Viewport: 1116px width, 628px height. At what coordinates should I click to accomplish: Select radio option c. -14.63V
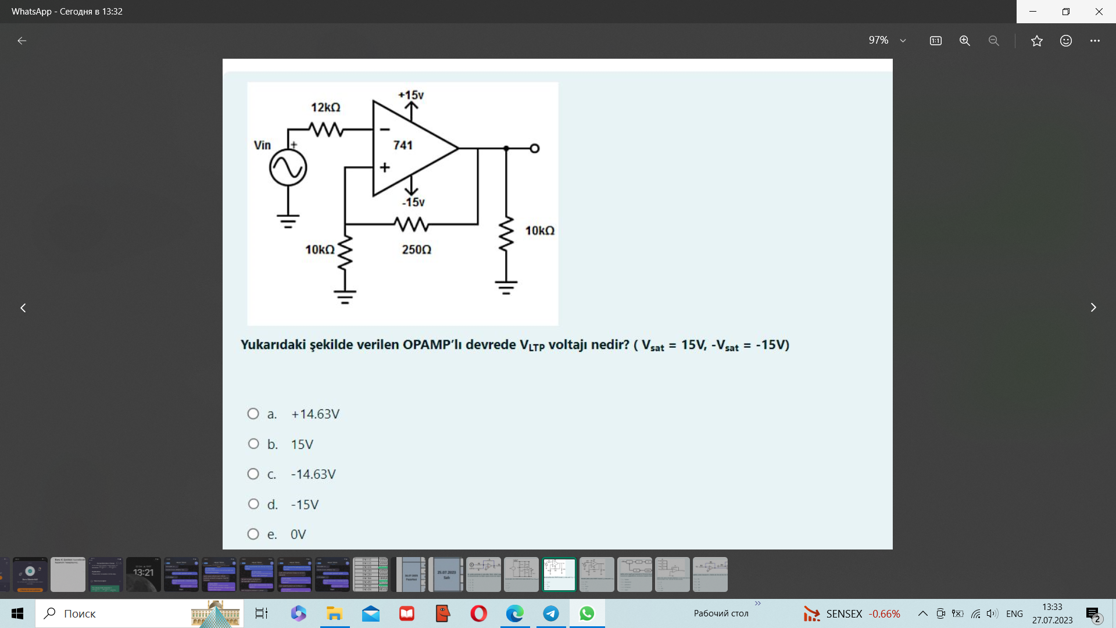[x=253, y=474]
